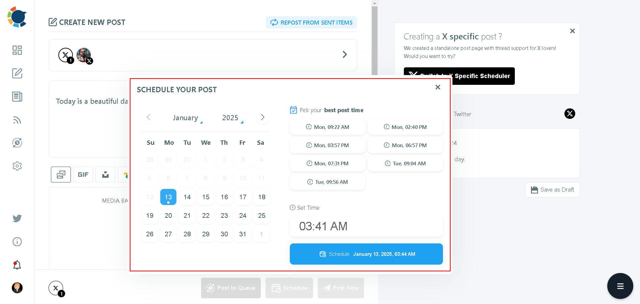The height and width of the screenshot is (304, 640).
Task: Select the image media attachment icon
Action: click(x=60, y=174)
